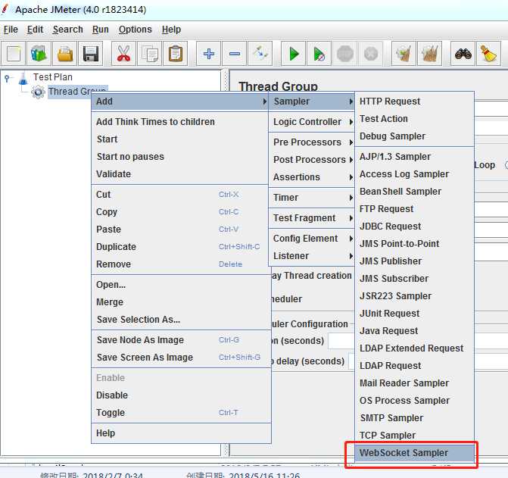Click the Clear results broom icon
This screenshot has height=478, width=508.
point(404,54)
